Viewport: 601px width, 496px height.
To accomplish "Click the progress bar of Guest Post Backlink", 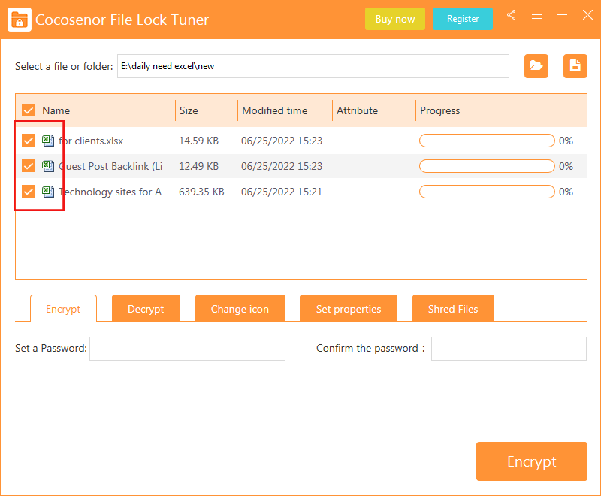I will (x=487, y=166).
